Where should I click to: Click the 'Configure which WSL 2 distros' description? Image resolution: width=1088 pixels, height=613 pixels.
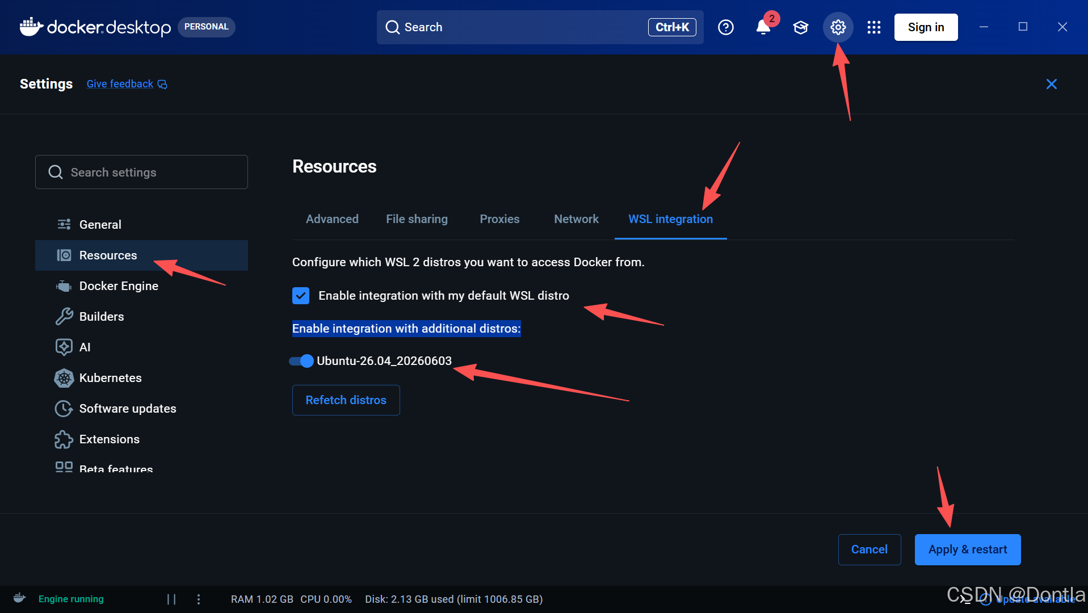click(x=468, y=262)
